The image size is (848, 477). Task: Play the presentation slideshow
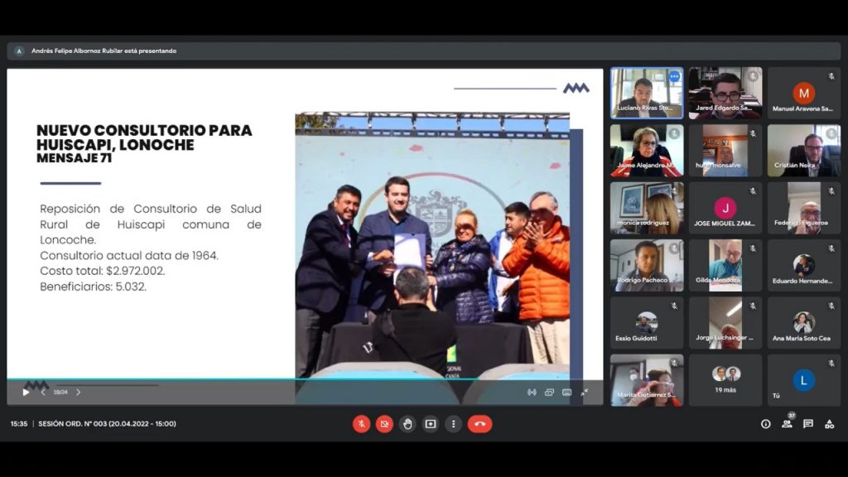point(26,393)
